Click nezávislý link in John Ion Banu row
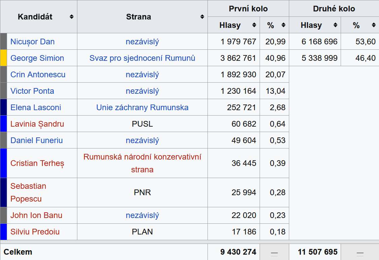 pyautogui.click(x=142, y=215)
